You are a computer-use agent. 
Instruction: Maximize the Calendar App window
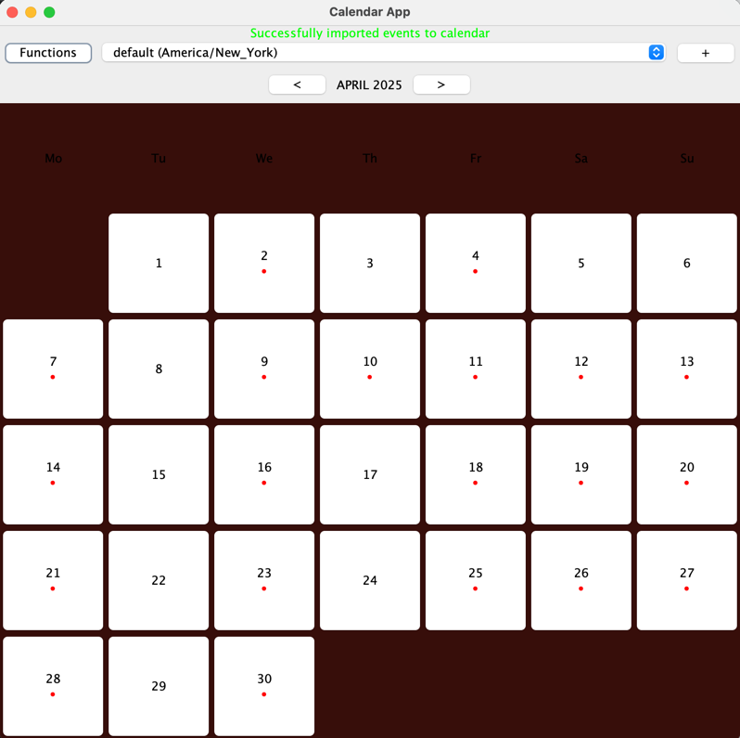click(x=49, y=12)
